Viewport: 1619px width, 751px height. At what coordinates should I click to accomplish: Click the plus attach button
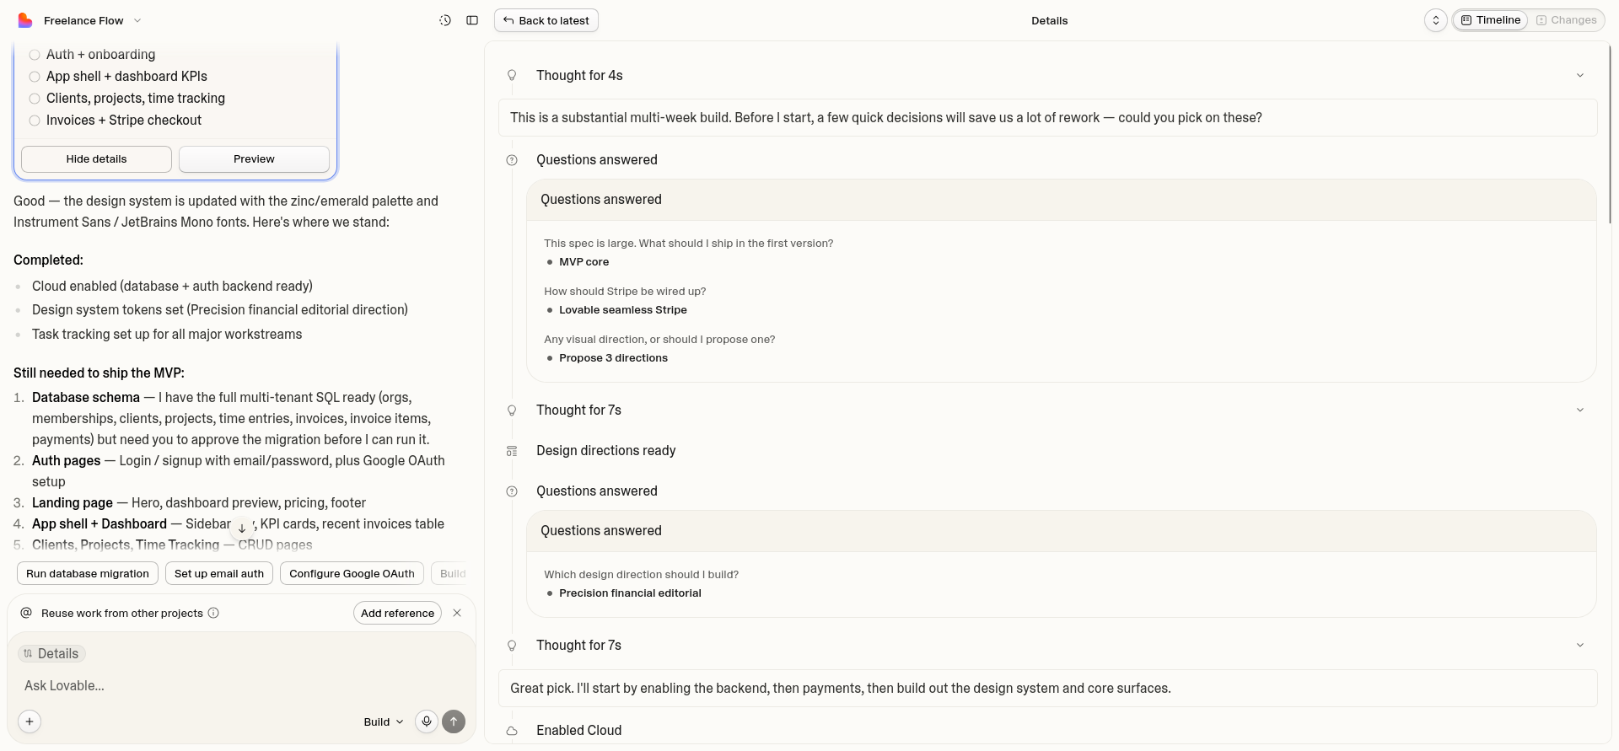[x=30, y=721]
